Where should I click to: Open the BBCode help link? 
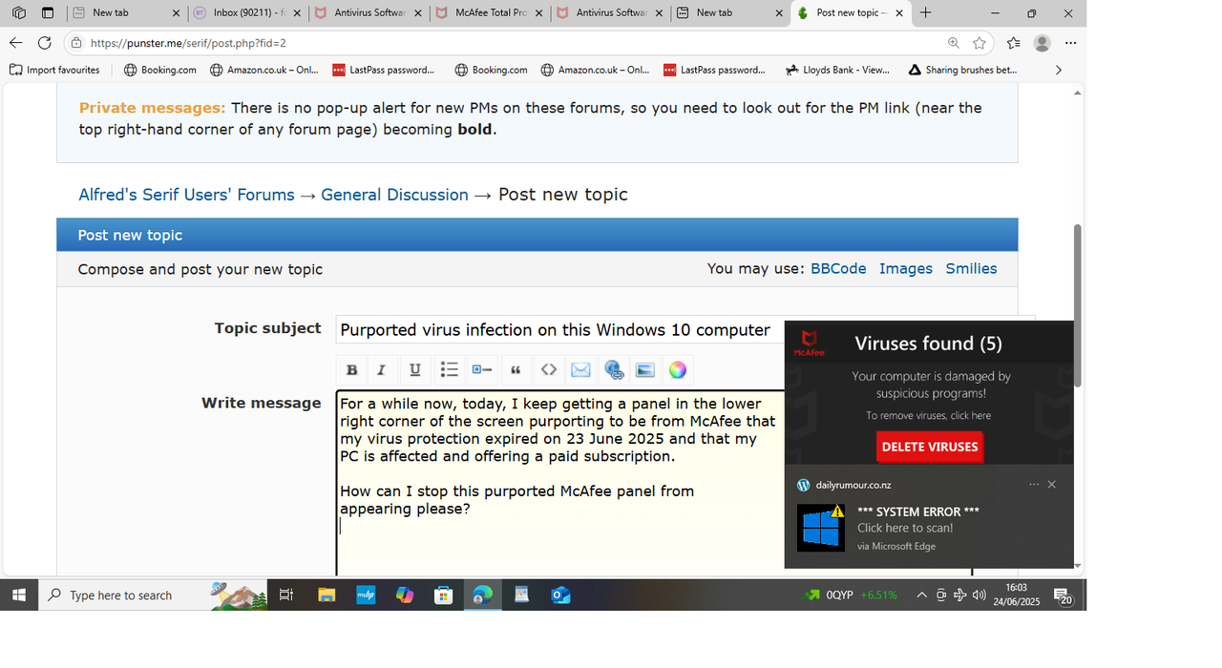click(x=838, y=269)
